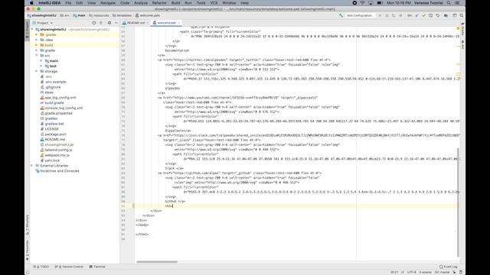Click the Build hammer icon in toolbar

click(x=341, y=15)
